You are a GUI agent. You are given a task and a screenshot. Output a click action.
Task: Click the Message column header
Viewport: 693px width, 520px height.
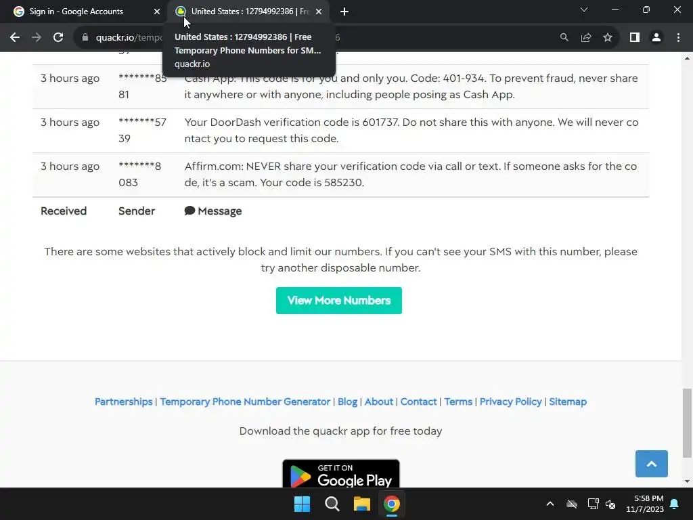click(x=213, y=211)
